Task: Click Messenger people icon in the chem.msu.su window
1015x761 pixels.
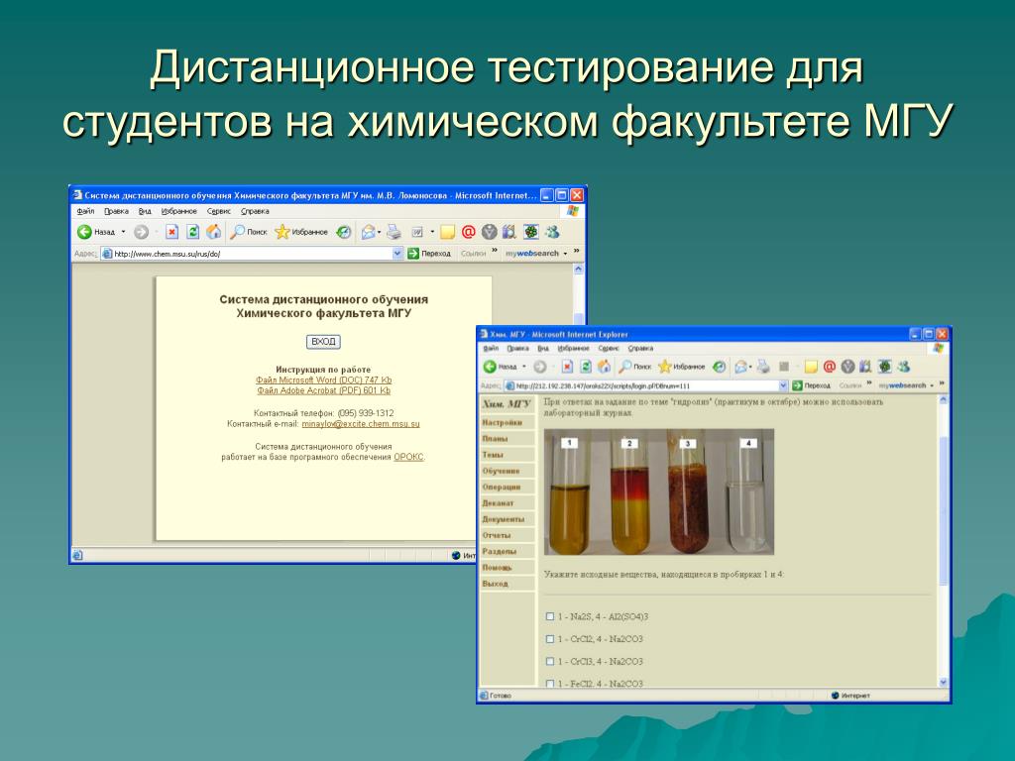Action: point(552,232)
